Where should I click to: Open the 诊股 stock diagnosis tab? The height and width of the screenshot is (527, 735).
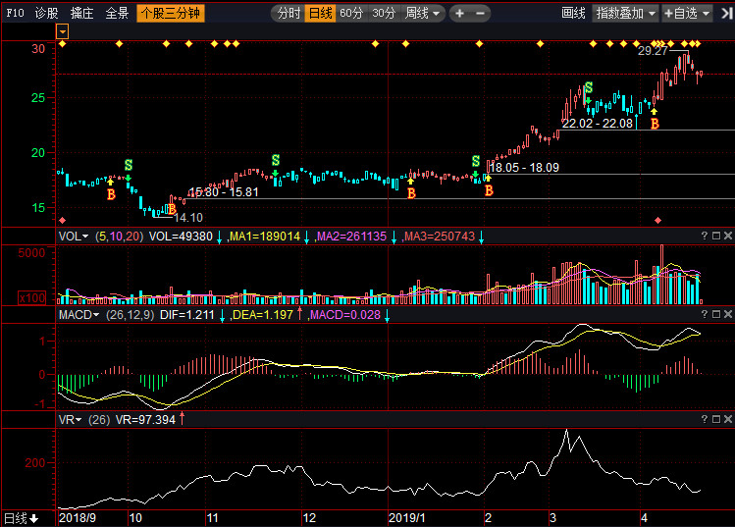(x=46, y=14)
